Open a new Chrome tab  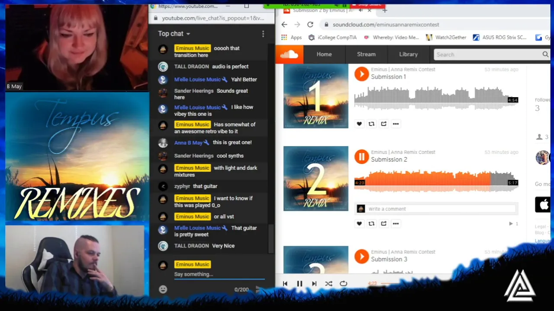384,10
